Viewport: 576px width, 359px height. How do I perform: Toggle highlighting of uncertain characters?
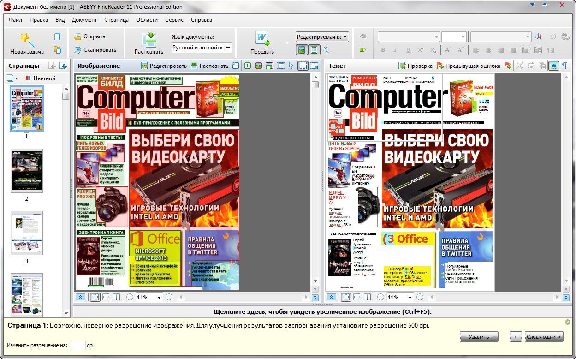click(553, 66)
